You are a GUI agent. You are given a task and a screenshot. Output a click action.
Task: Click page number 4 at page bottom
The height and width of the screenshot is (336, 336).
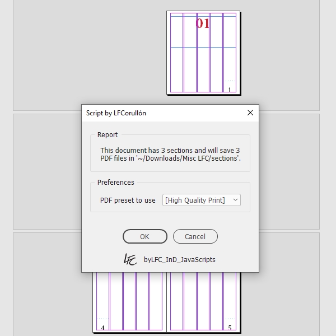[102, 328]
